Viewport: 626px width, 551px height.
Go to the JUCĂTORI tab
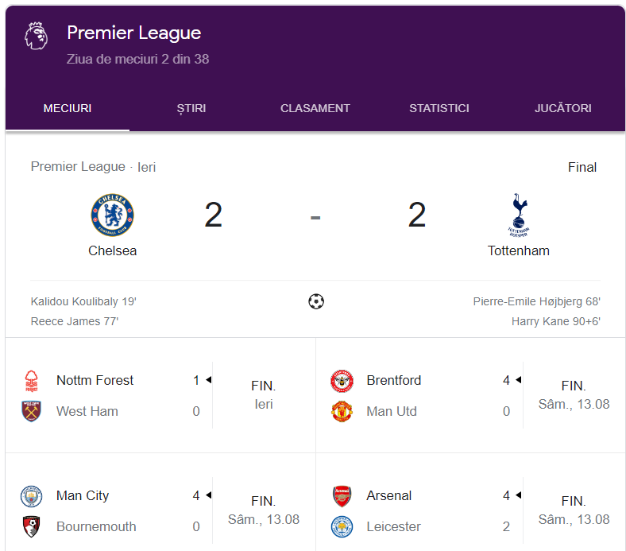point(563,108)
